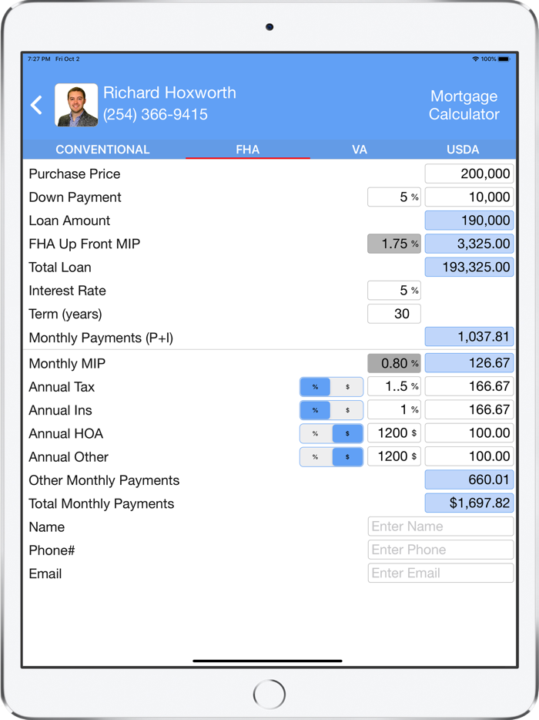Focus the Enter Phone field
Screen dimensions: 539x720
coord(440,550)
